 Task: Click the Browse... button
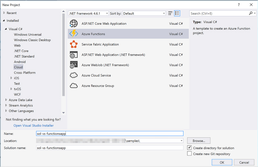point(199,141)
